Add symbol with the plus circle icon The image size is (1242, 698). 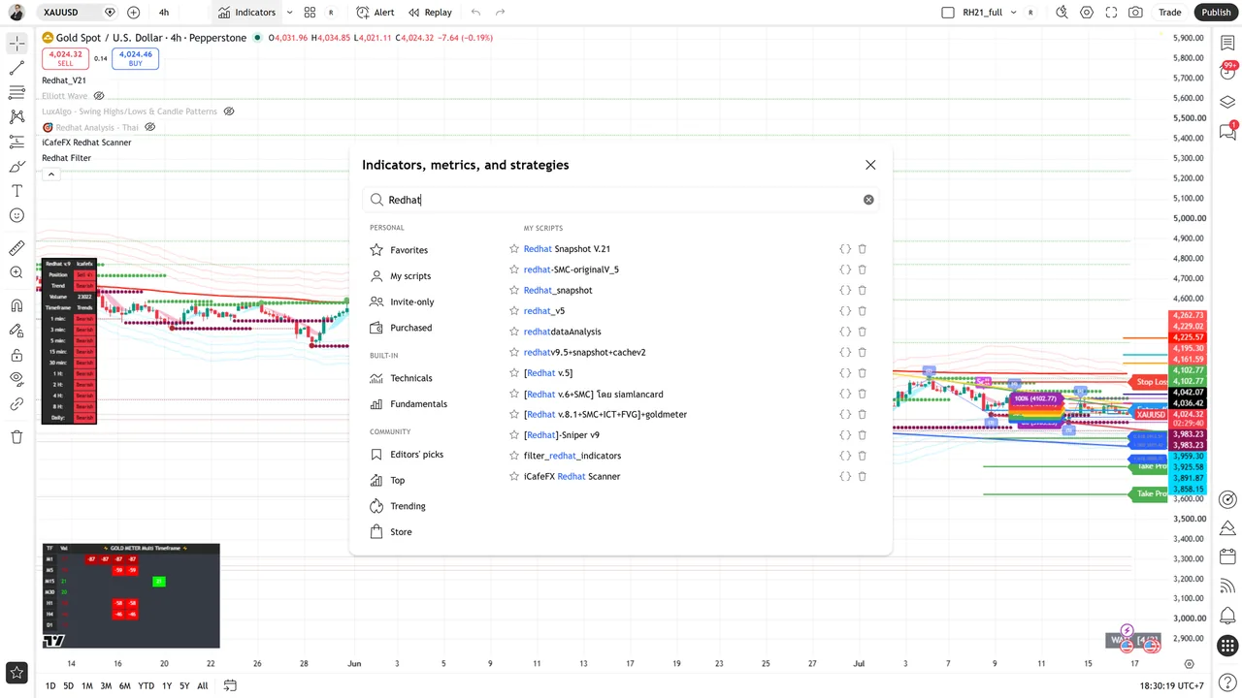[133, 13]
